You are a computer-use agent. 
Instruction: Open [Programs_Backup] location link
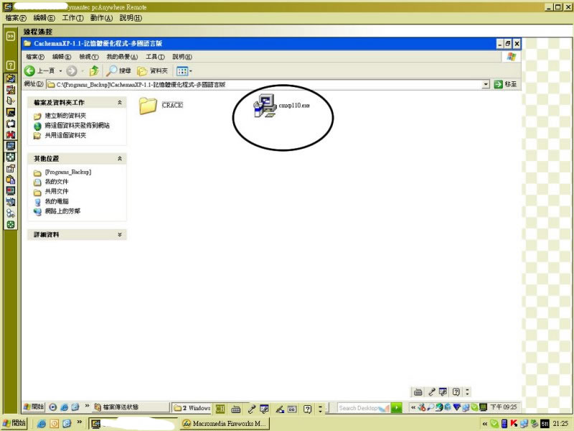[67, 172]
